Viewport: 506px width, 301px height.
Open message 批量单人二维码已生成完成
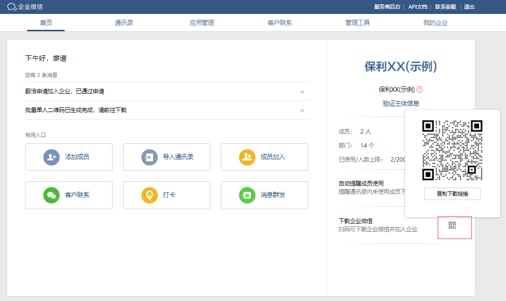76,110
